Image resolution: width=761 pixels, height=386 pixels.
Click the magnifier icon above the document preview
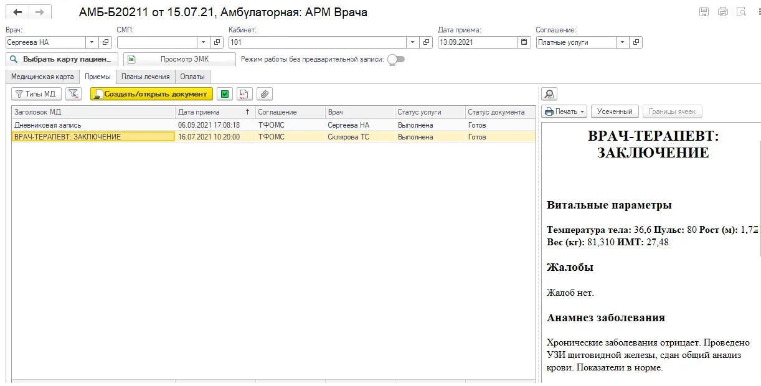pos(549,94)
